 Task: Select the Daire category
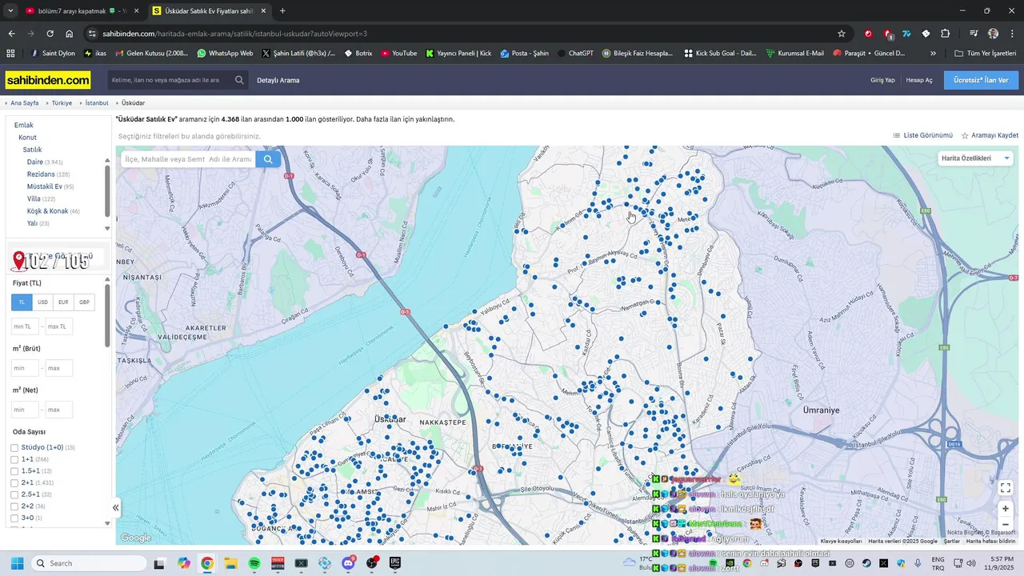[x=35, y=162]
